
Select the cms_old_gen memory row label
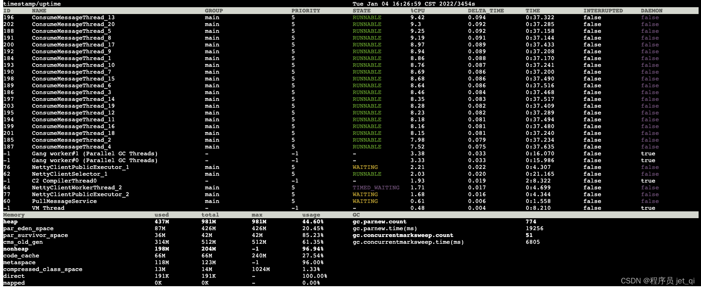[x=23, y=242]
